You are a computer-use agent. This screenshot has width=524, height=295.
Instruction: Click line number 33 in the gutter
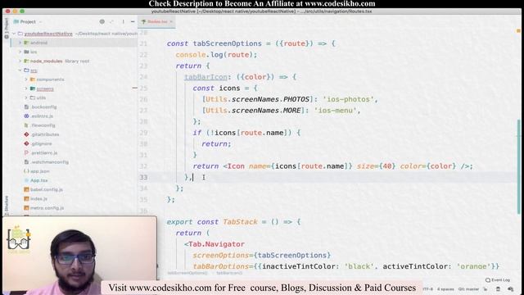[x=143, y=177]
